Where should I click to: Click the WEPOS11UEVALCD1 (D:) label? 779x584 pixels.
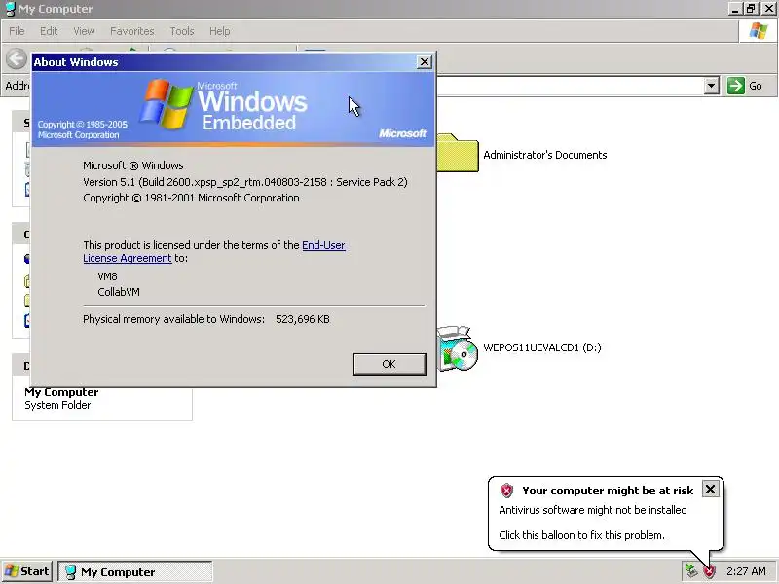[542, 347]
